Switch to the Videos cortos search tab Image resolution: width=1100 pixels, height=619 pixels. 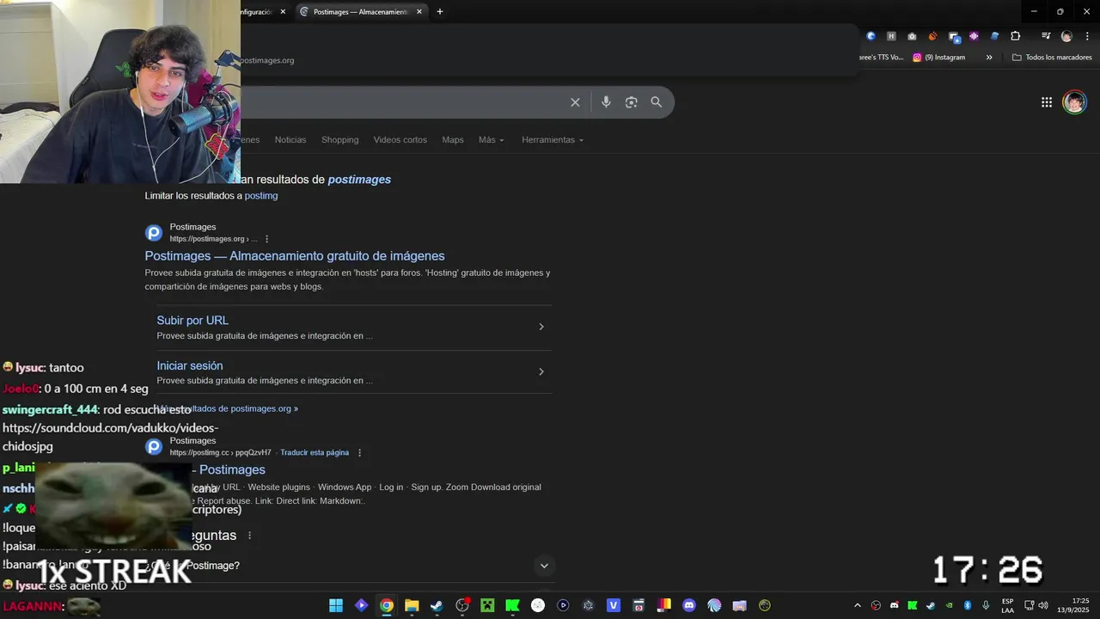pyautogui.click(x=400, y=140)
